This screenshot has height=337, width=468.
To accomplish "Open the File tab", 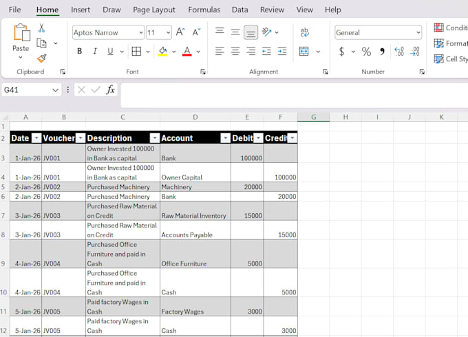I will tap(14, 10).
